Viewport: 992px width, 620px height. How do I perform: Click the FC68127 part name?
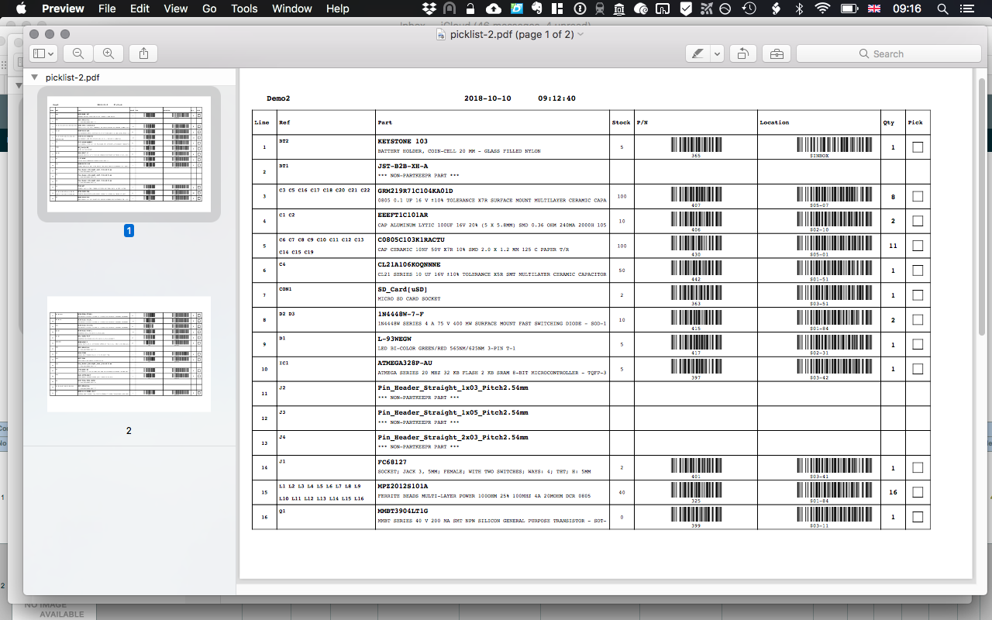(x=393, y=461)
